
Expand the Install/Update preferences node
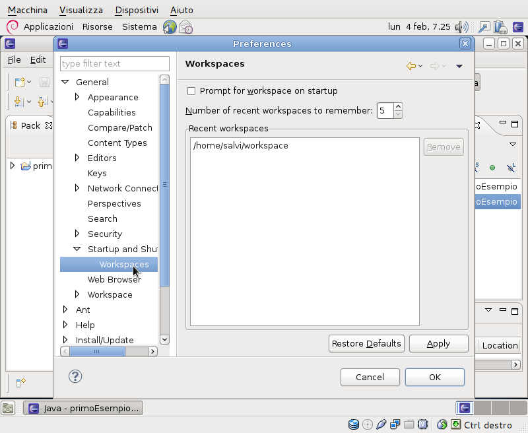pyautogui.click(x=65, y=340)
